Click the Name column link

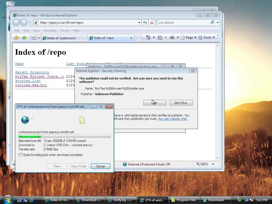click(19, 64)
